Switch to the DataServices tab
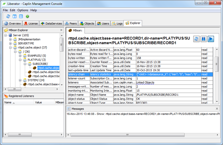 coord(51,23)
